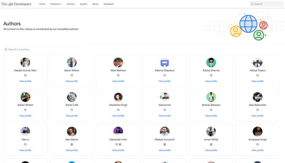This screenshot has width=285, height=163.
Task: View profile of Alex Bakoushin
Action: pos(258,116)
